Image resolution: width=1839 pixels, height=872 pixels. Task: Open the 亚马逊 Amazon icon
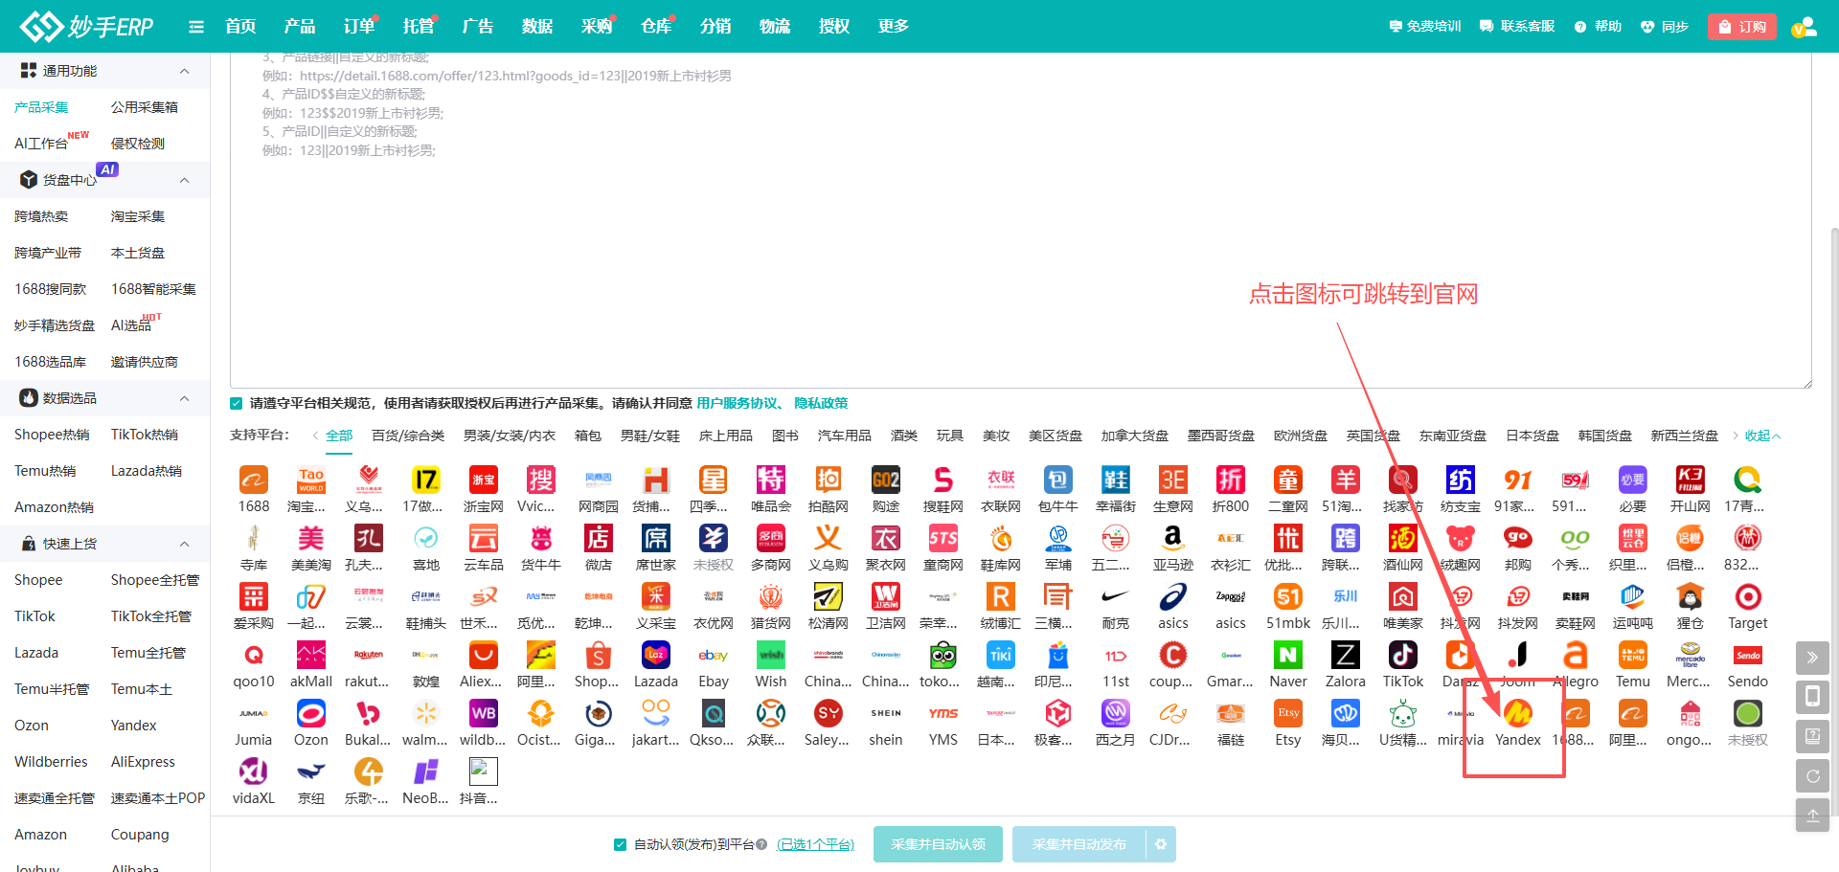(x=1173, y=538)
